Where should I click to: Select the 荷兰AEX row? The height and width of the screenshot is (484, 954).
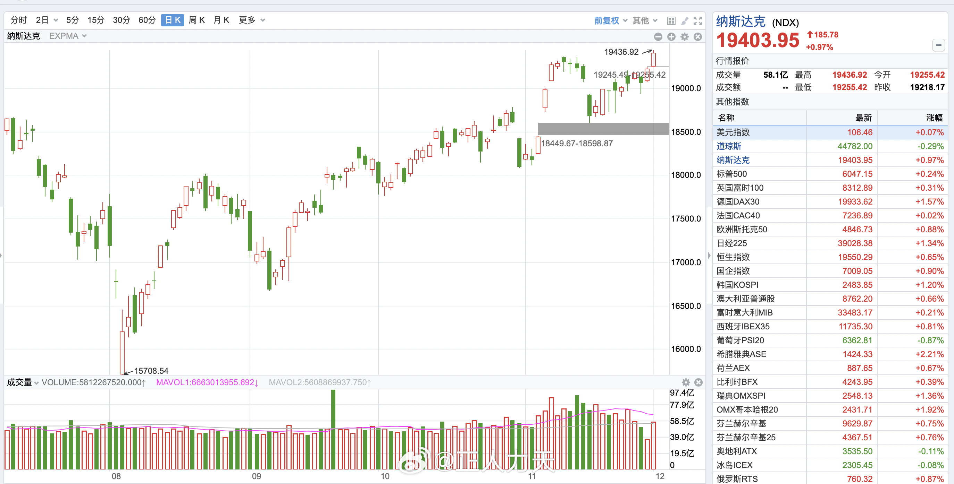(830, 368)
